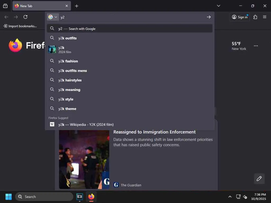Click the address bar text field
This screenshot has height=203, width=271.
132,17
